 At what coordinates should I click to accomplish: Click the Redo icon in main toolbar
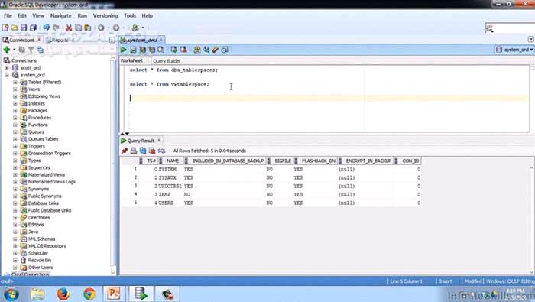[x=56, y=28]
